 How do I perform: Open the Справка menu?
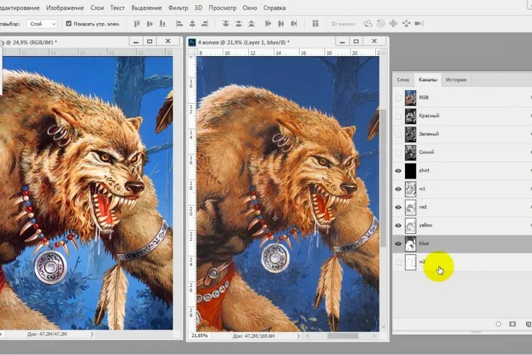point(274,8)
